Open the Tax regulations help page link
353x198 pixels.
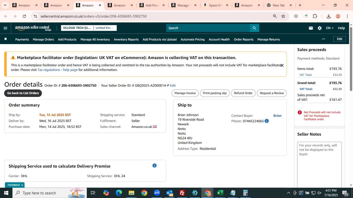coord(57,70)
